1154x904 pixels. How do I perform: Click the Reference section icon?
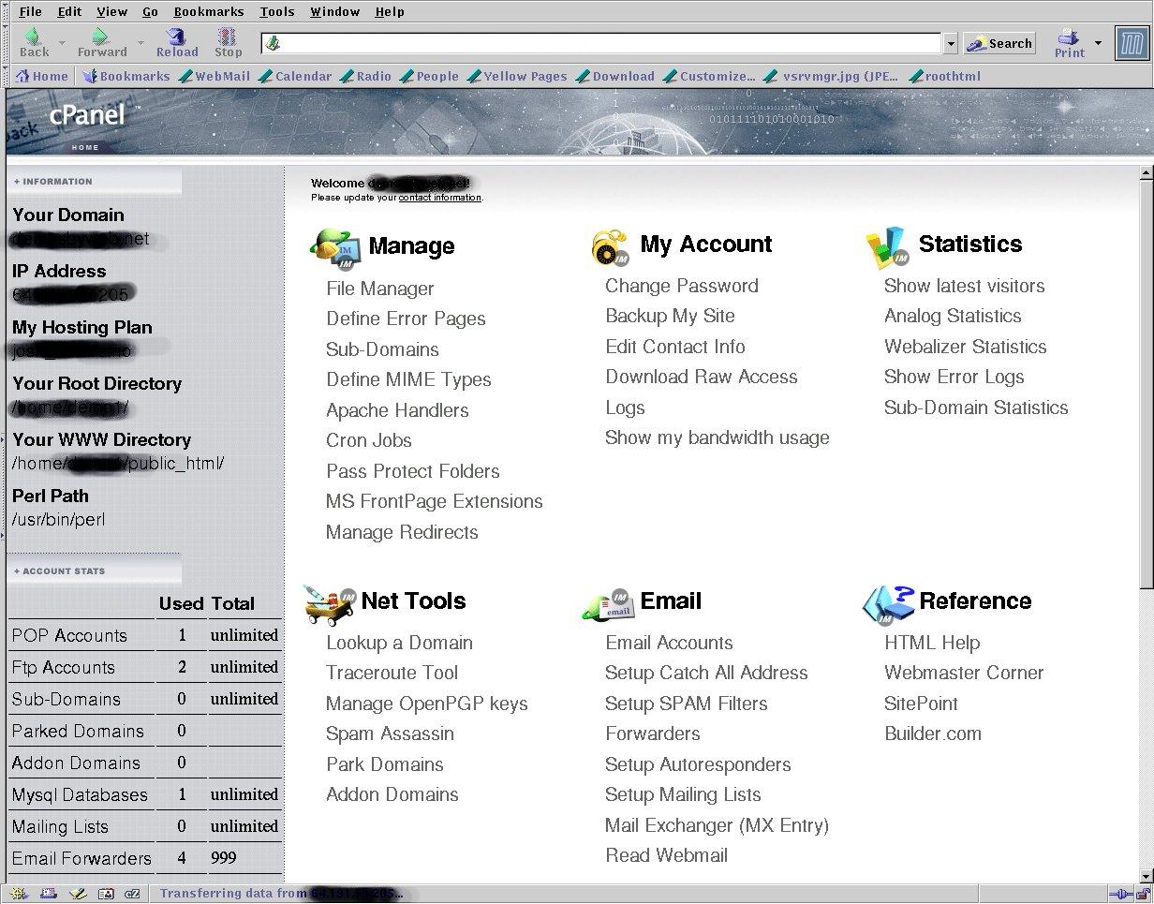pos(887,604)
